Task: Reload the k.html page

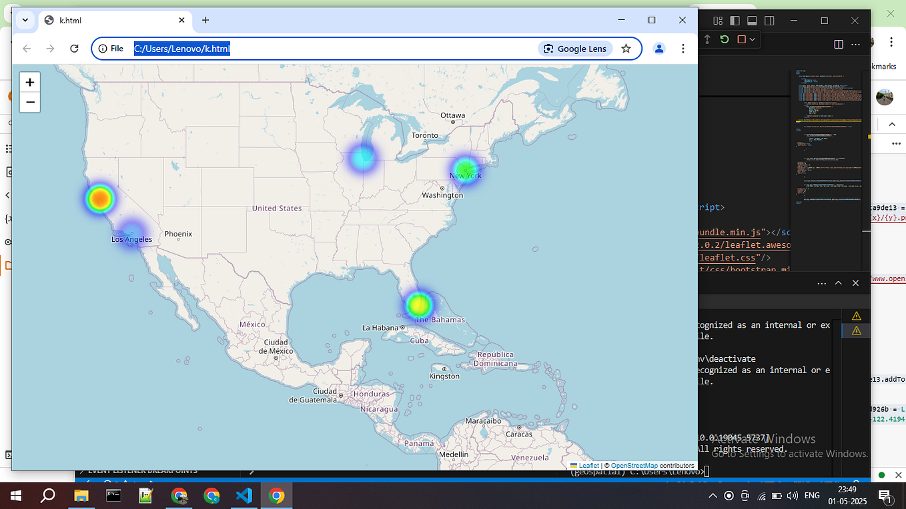Action: [x=74, y=48]
